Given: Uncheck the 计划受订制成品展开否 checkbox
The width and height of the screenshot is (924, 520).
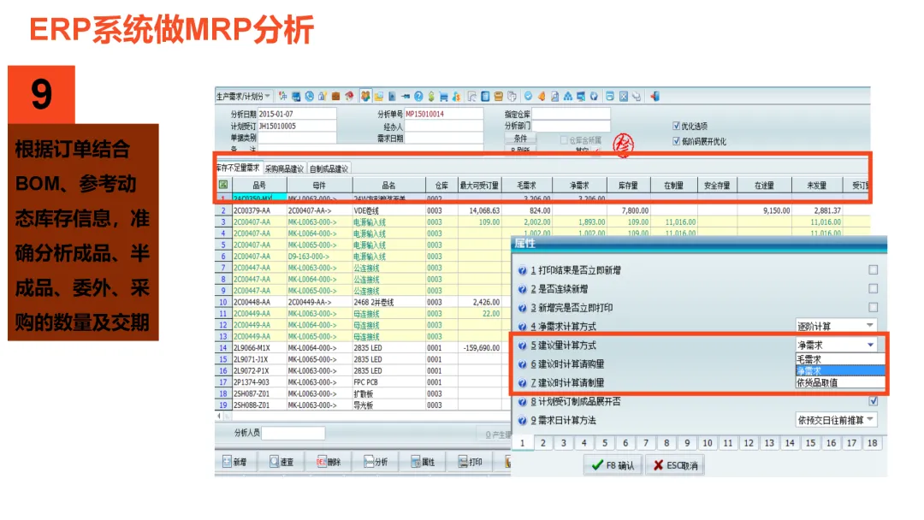Looking at the screenshot, I should (x=873, y=401).
